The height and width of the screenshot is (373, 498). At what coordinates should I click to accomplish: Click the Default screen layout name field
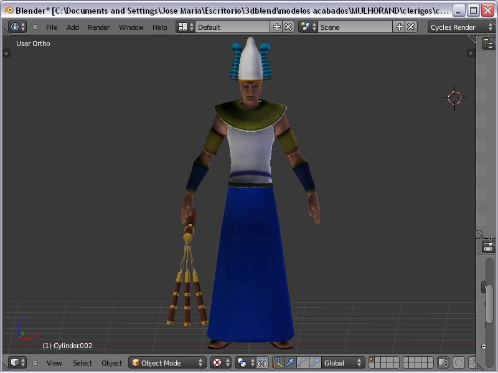pyautogui.click(x=232, y=27)
